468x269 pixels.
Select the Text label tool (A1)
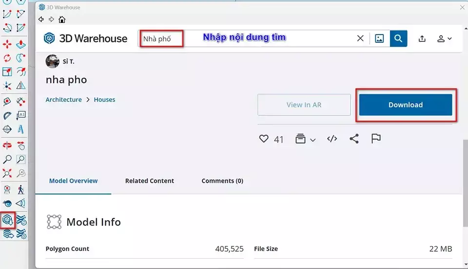coord(20,115)
